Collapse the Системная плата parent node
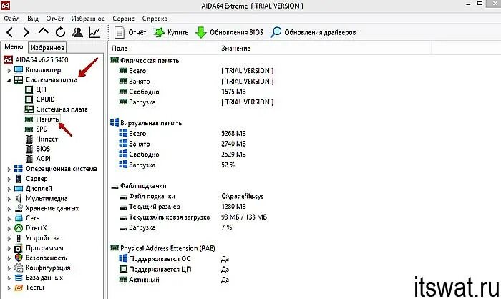This screenshot has height=299, width=501. (9, 80)
